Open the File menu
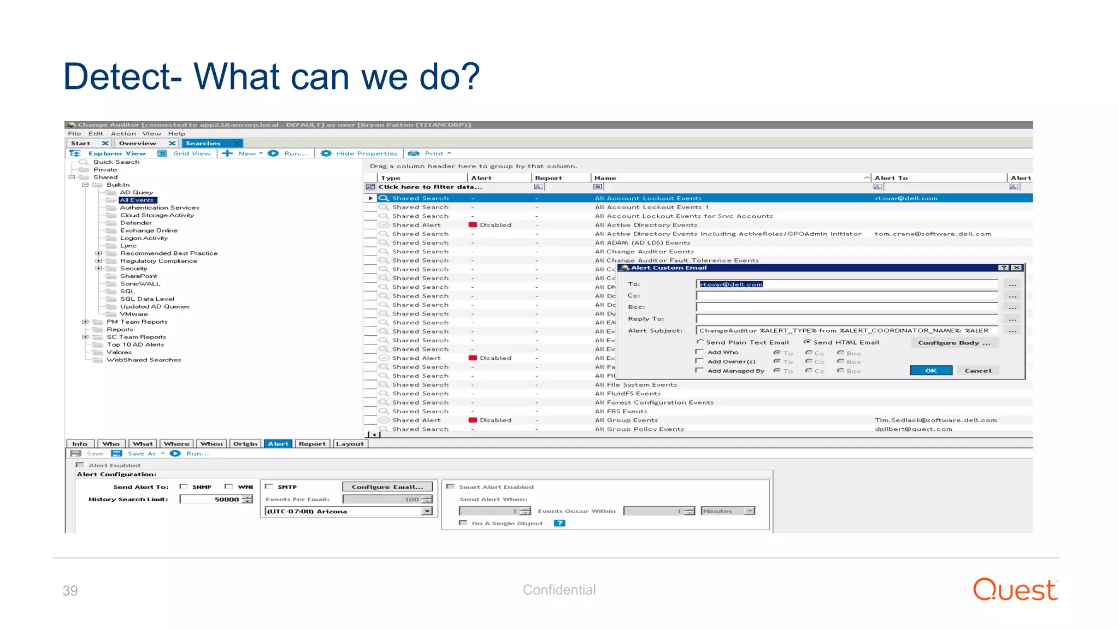 click(x=74, y=134)
